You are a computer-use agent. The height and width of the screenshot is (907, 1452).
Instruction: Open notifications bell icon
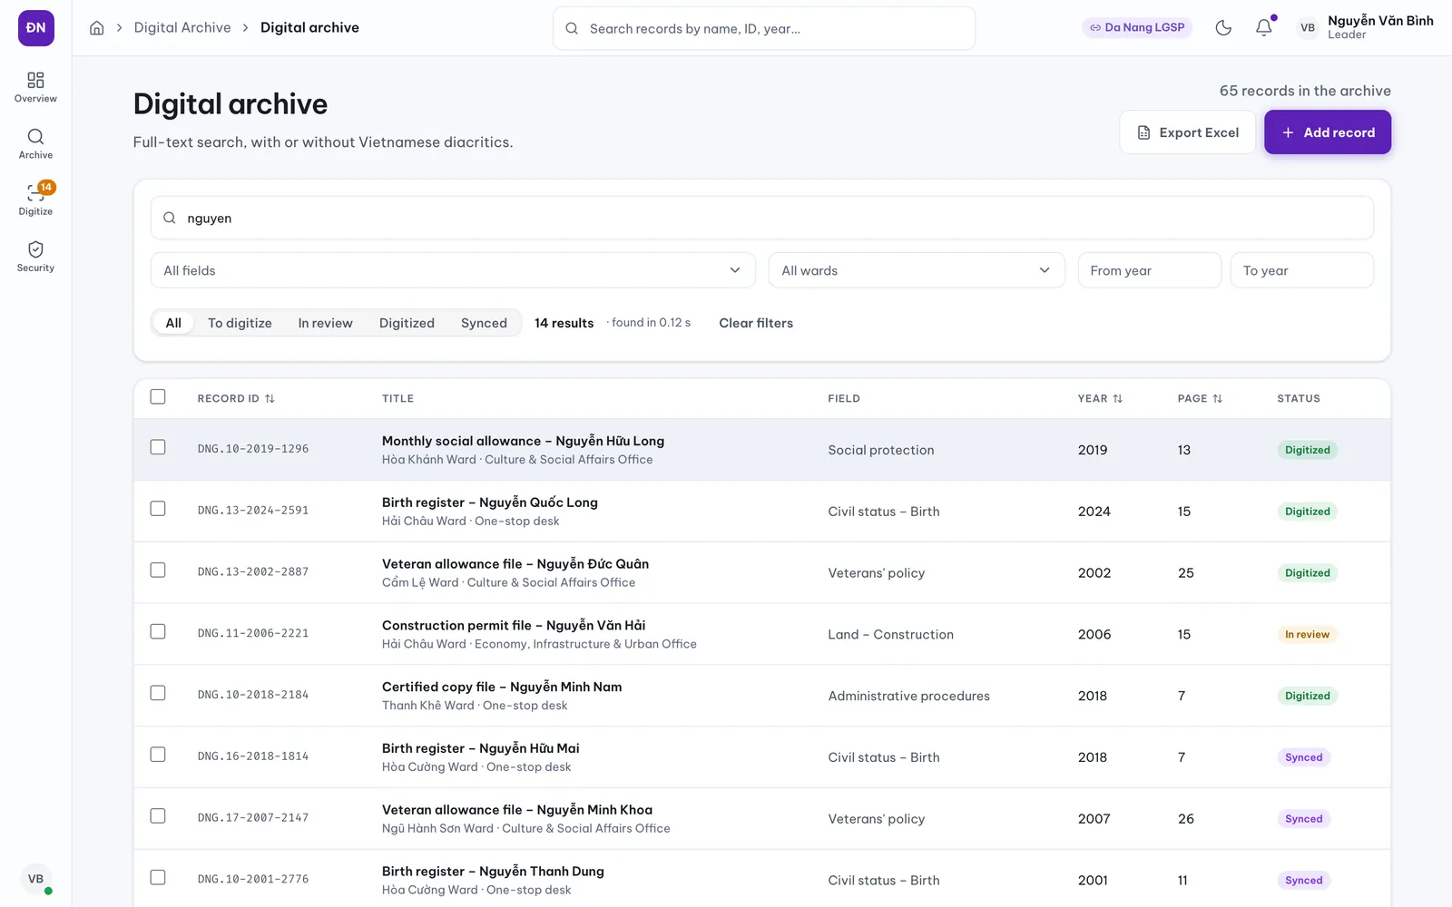point(1264,28)
